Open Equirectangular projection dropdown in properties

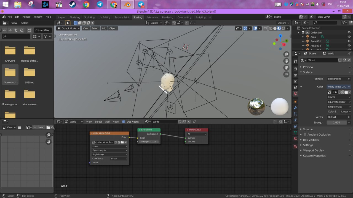(x=339, y=102)
